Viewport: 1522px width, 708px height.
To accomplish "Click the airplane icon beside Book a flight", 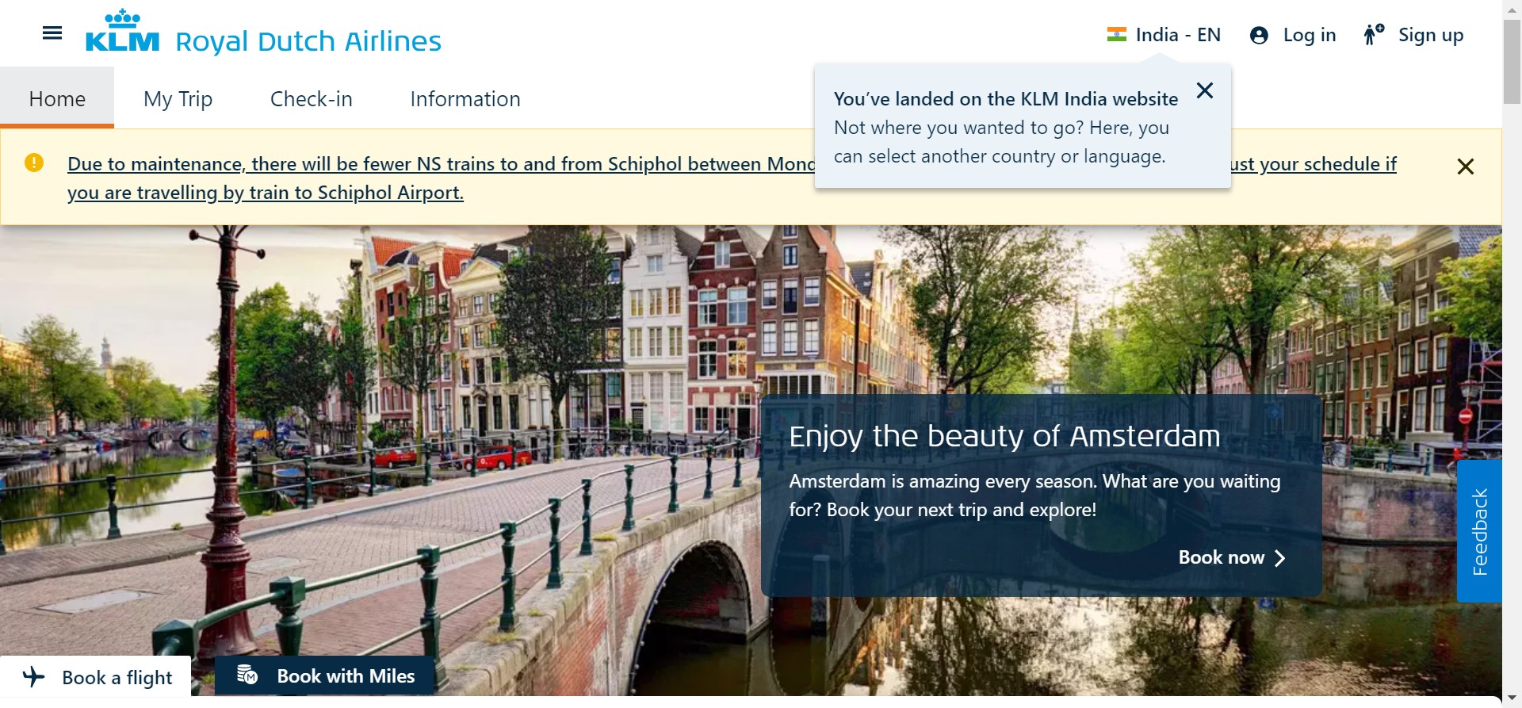I will tap(34, 677).
